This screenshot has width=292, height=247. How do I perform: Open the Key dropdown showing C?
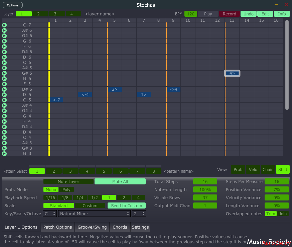point(49,214)
